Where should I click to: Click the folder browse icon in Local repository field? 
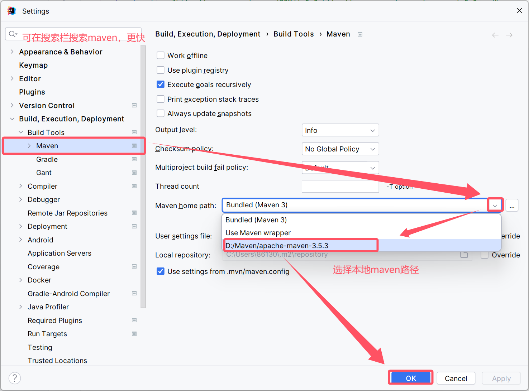click(464, 255)
